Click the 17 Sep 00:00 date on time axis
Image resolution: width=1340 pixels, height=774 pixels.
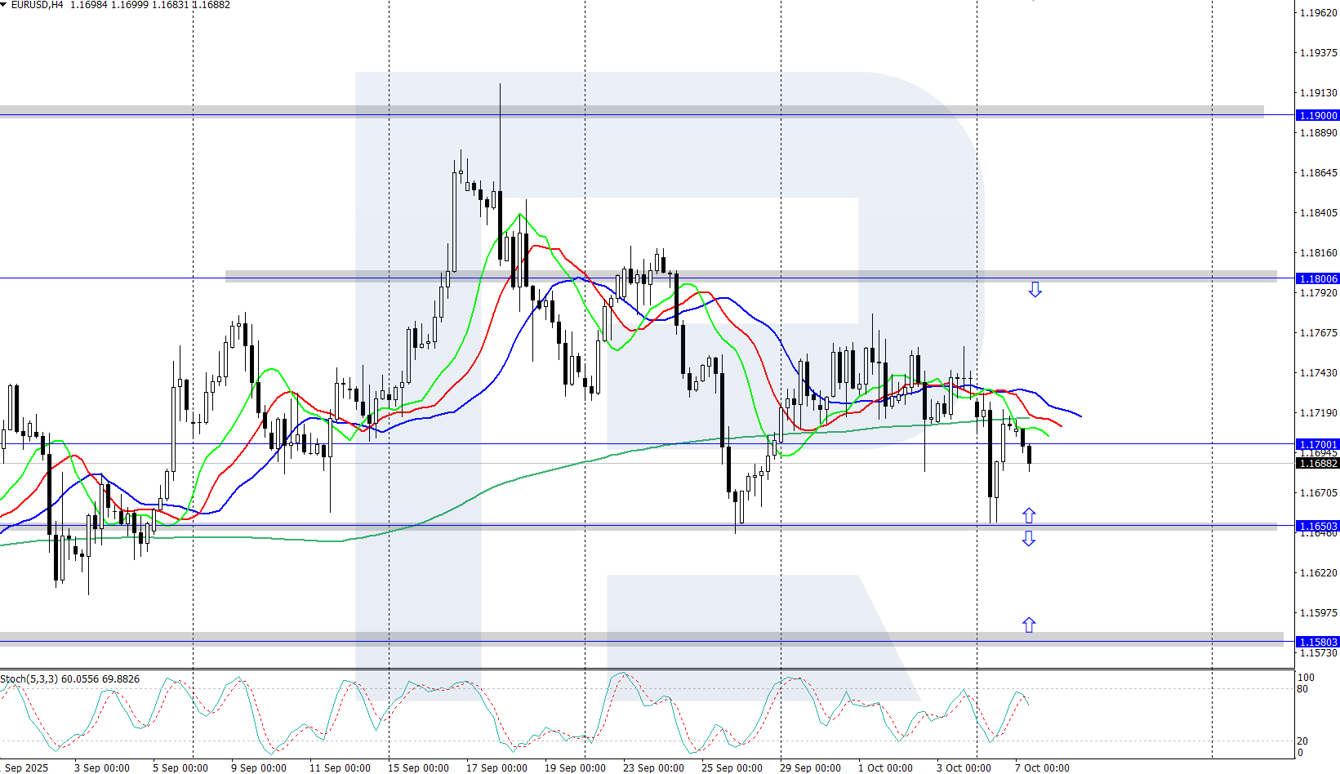pyautogui.click(x=496, y=767)
